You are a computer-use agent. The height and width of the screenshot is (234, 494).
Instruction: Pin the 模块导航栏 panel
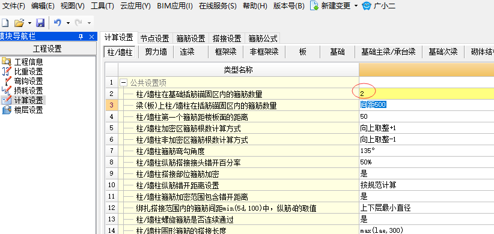[x=81, y=37]
